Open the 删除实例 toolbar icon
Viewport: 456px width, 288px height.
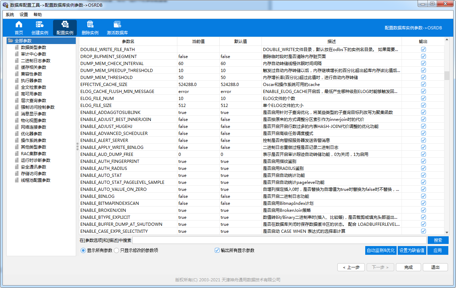pos(90,27)
